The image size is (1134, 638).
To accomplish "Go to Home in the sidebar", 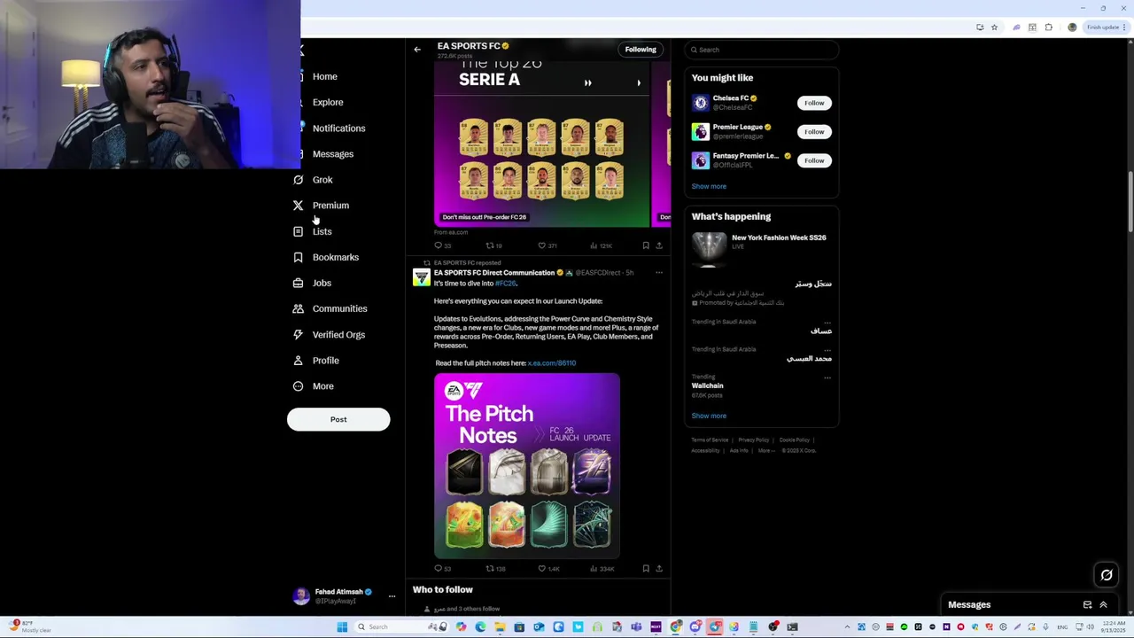I will click(x=316, y=76).
